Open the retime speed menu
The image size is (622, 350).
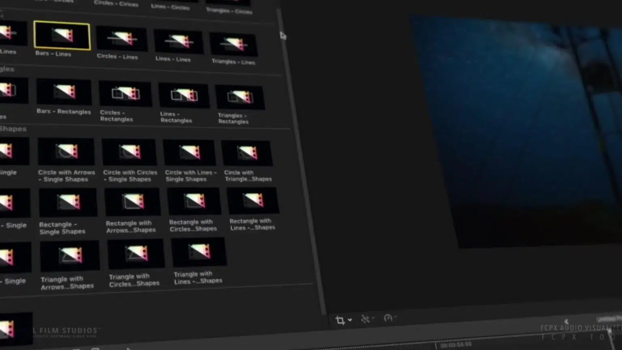(x=390, y=318)
